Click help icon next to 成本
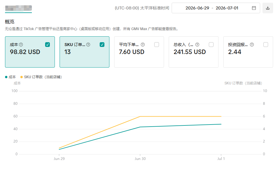 (x=21, y=45)
